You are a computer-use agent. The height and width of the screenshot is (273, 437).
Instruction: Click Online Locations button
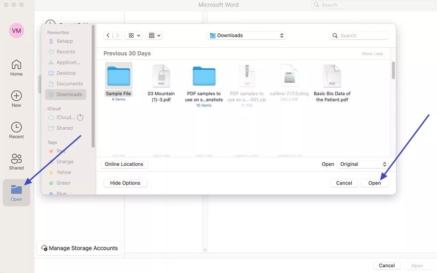(x=124, y=164)
